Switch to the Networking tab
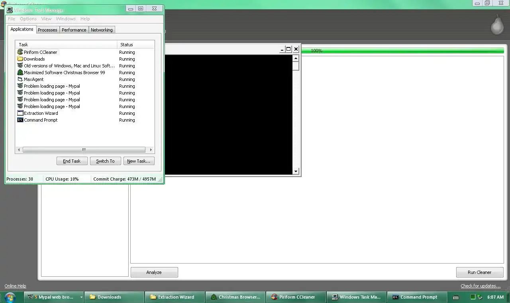 pos(102,30)
